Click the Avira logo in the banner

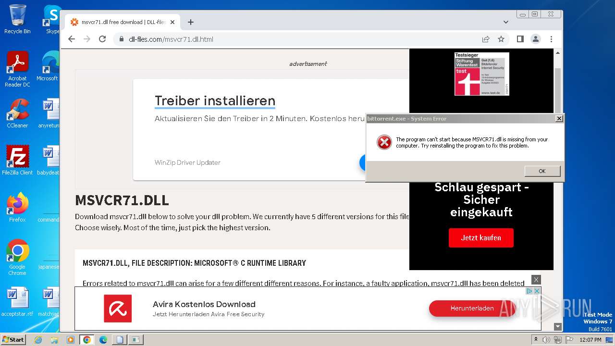pos(118,309)
